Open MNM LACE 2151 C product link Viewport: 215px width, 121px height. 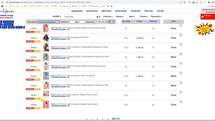79,47
